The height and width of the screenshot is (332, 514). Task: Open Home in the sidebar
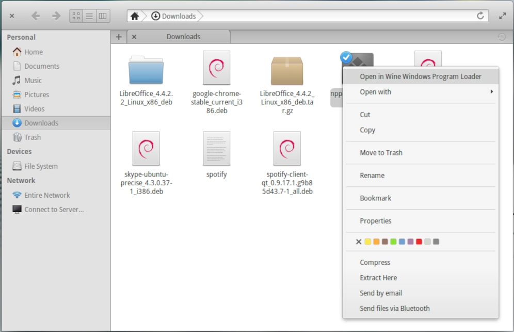56,52
